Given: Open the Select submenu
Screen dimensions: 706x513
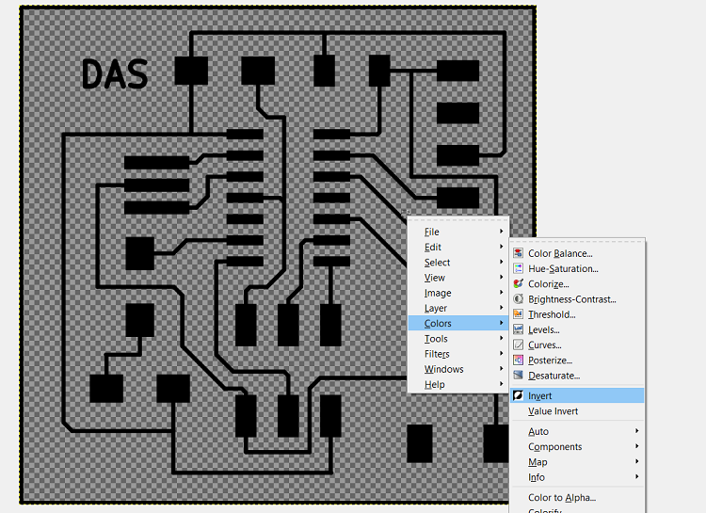Looking at the screenshot, I should click(x=457, y=262).
